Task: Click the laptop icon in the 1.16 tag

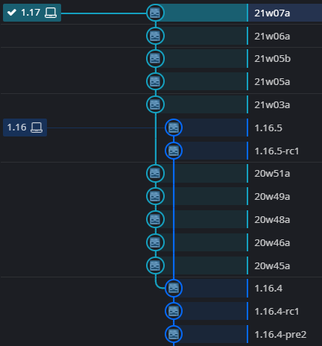Action: [x=37, y=128]
